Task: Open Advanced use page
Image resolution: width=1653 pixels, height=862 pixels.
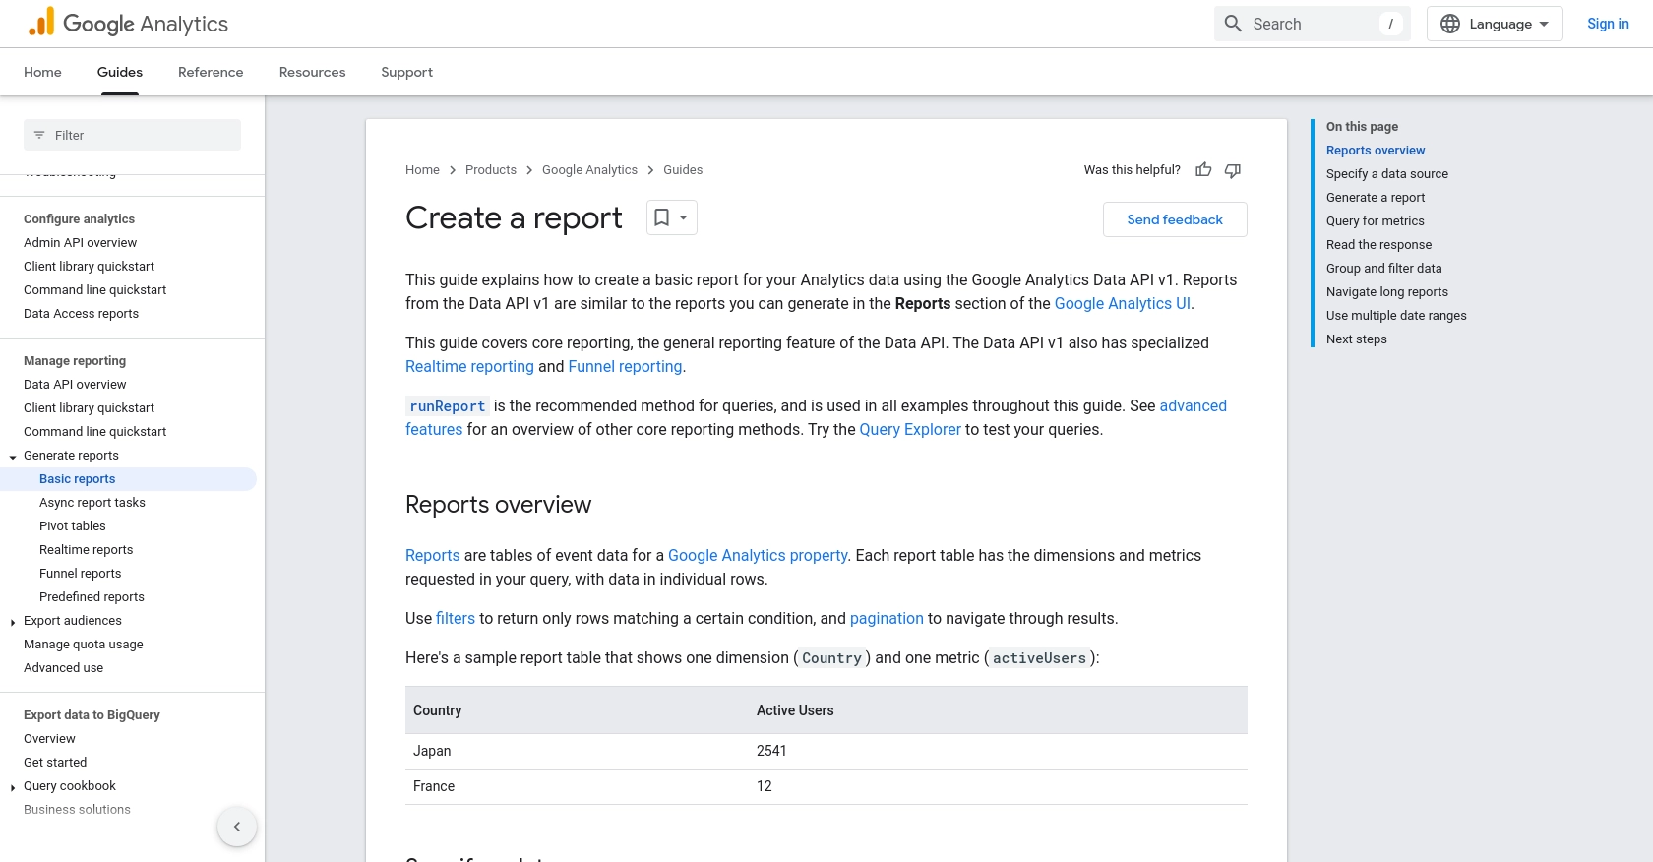Action: tap(63, 668)
